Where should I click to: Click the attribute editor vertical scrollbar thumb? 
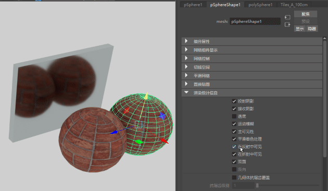[325, 99]
